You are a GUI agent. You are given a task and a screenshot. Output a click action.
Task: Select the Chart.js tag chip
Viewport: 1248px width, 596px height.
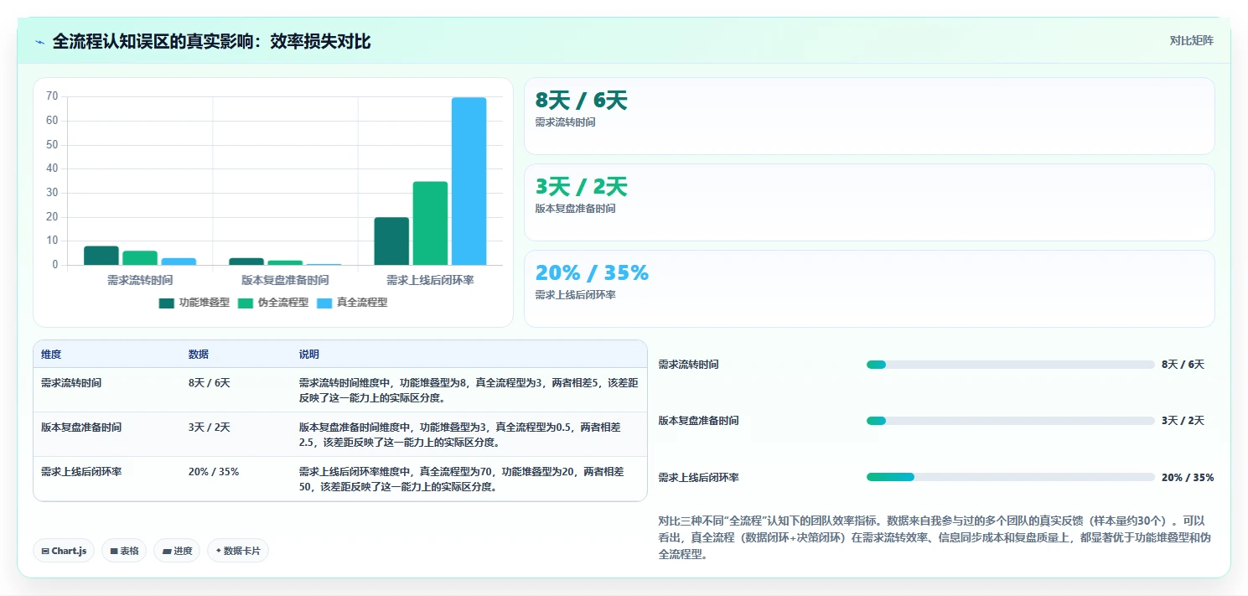pyautogui.click(x=65, y=551)
